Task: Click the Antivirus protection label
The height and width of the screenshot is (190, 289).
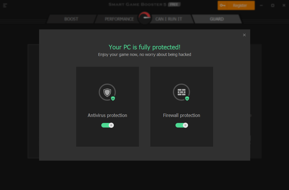Action: click(108, 115)
